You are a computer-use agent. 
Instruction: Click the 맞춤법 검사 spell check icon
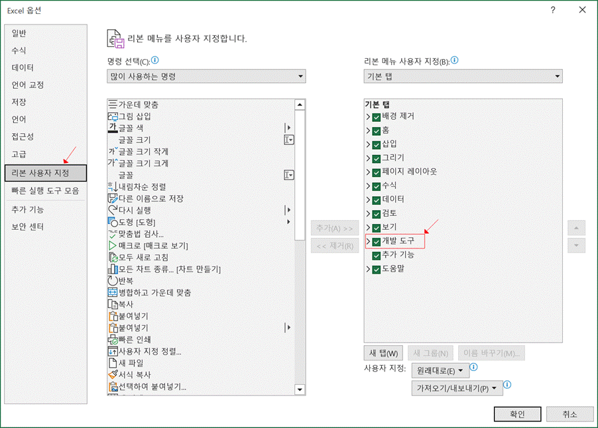click(113, 234)
